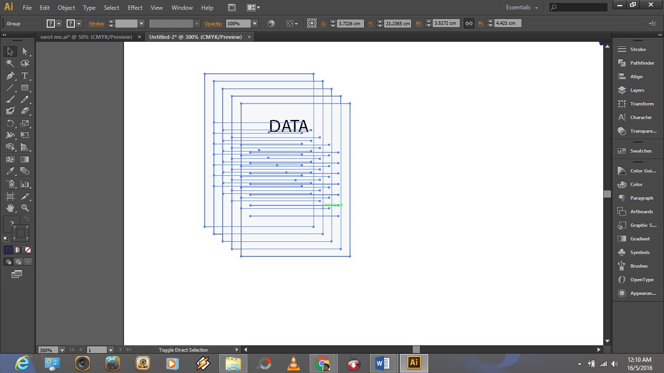Click the X position input field

coord(350,23)
